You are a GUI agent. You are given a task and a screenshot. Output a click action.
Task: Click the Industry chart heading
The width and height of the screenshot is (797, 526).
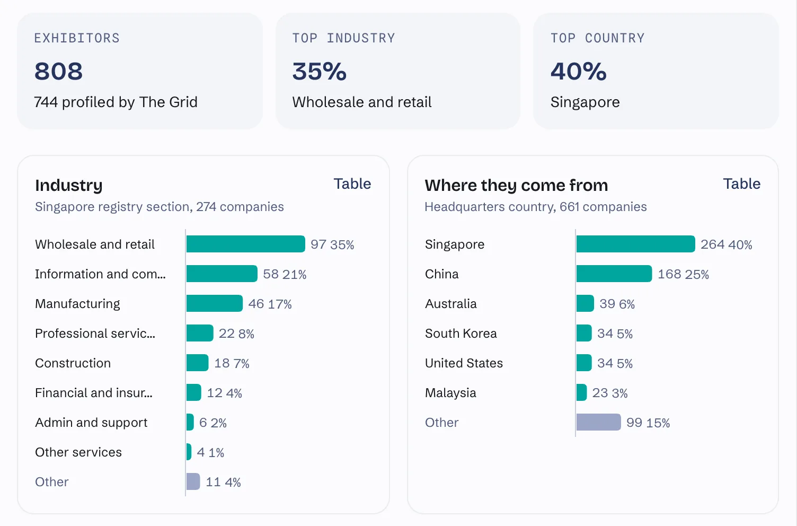click(69, 185)
